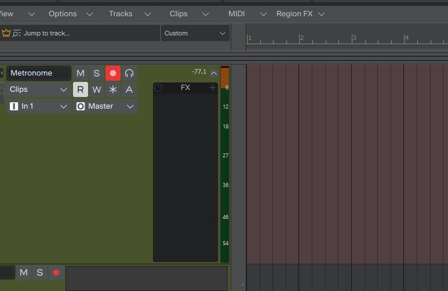The height and width of the screenshot is (291, 448).
Task: Click the Archive 'A' button
Action: pyautogui.click(x=129, y=89)
